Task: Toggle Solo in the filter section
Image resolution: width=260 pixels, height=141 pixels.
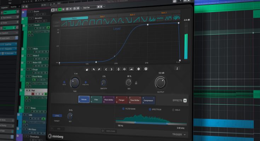Action: point(173,110)
